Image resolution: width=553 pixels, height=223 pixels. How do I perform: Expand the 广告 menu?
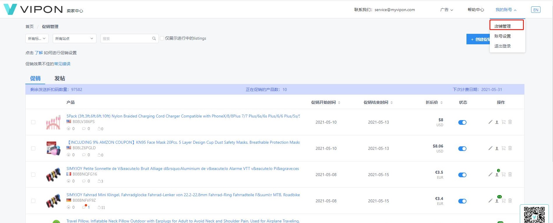click(x=447, y=10)
